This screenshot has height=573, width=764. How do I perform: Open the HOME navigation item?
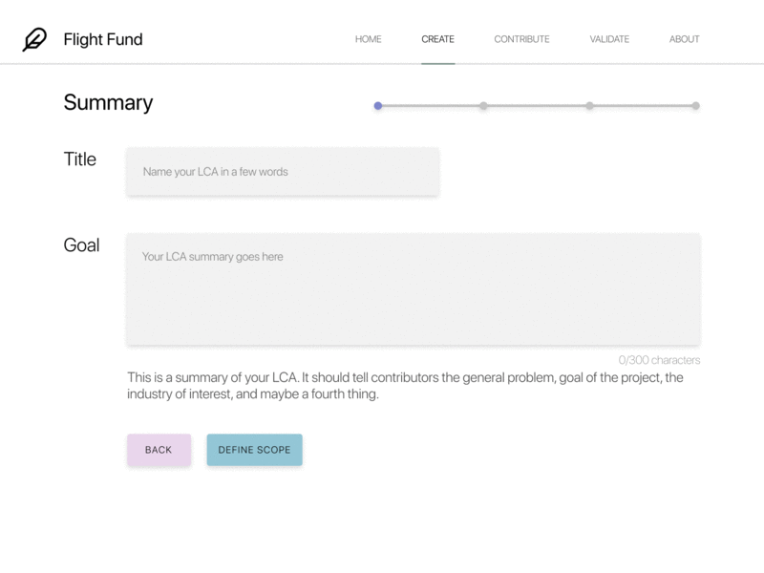pos(369,39)
